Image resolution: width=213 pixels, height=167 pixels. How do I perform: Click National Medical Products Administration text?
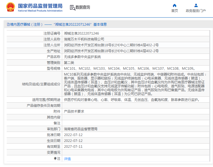[40, 11]
